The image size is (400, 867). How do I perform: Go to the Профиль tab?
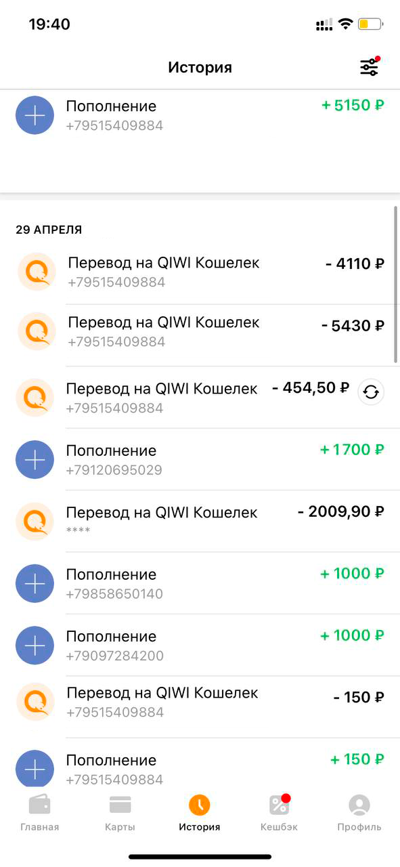[x=359, y=813]
